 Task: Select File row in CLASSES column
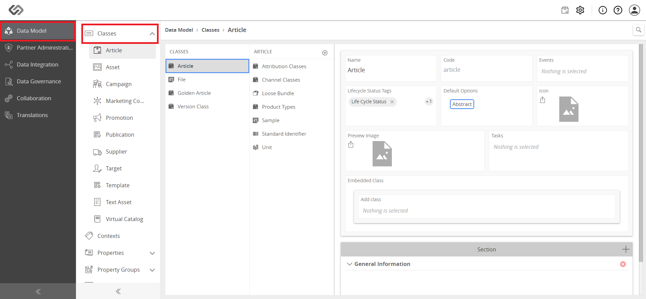click(x=207, y=80)
